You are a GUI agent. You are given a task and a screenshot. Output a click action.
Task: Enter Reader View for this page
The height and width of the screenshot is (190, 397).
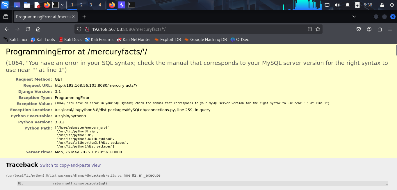coord(309,29)
